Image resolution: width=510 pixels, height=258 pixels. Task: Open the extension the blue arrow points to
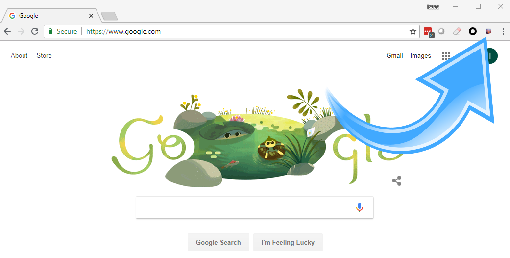pyautogui.click(x=488, y=31)
